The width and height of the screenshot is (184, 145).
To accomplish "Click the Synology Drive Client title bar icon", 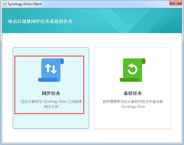I will coord(4,4).
